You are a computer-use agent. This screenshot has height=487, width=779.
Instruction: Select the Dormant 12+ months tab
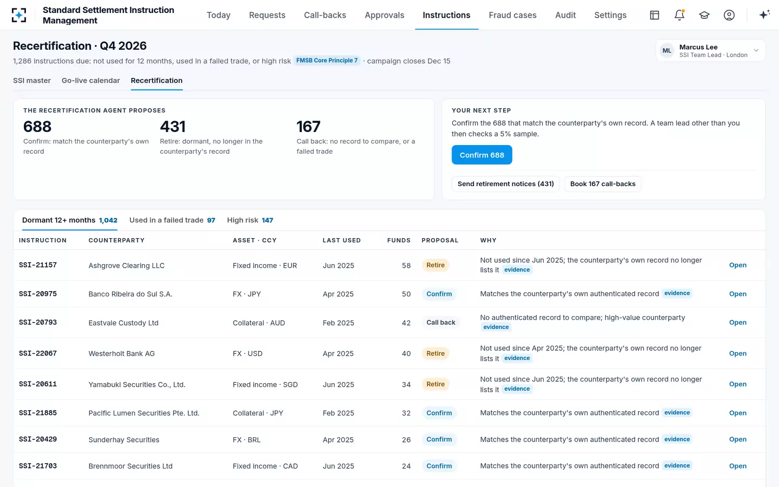coord(70,220)
